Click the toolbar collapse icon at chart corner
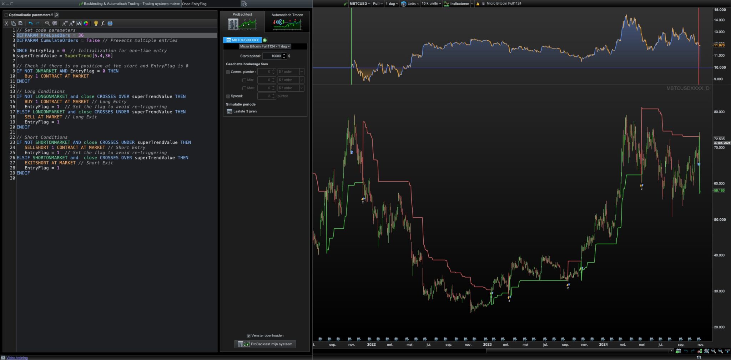 coord(727,351)
